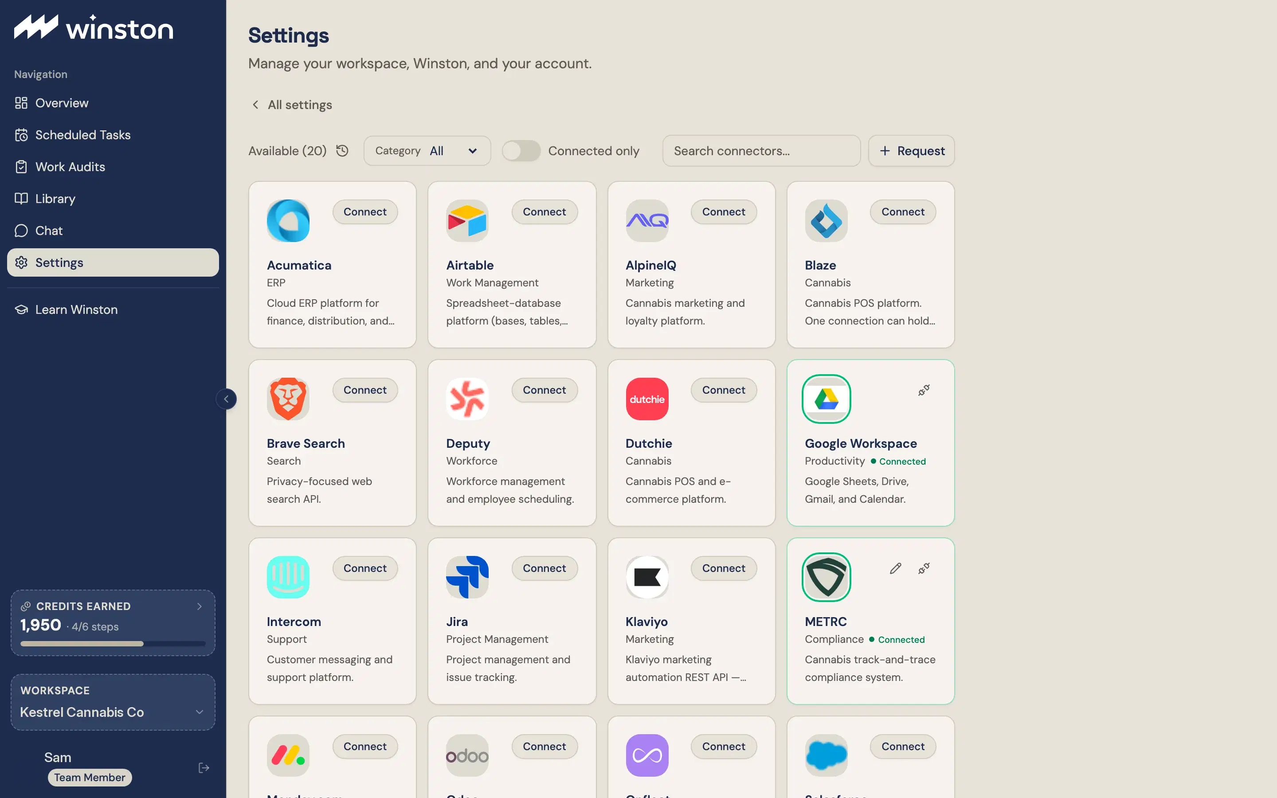Collapse the sidebar with the round arrow button
This screenshot has height=798, width=1277.
(226, 399)
